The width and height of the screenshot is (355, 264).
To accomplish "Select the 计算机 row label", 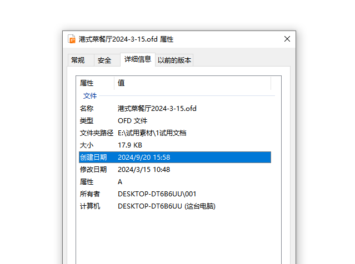I will 90,206.
